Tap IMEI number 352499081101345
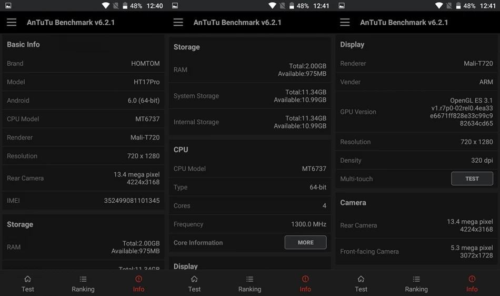This screenshot has height=296, width=500. (132, 201)
